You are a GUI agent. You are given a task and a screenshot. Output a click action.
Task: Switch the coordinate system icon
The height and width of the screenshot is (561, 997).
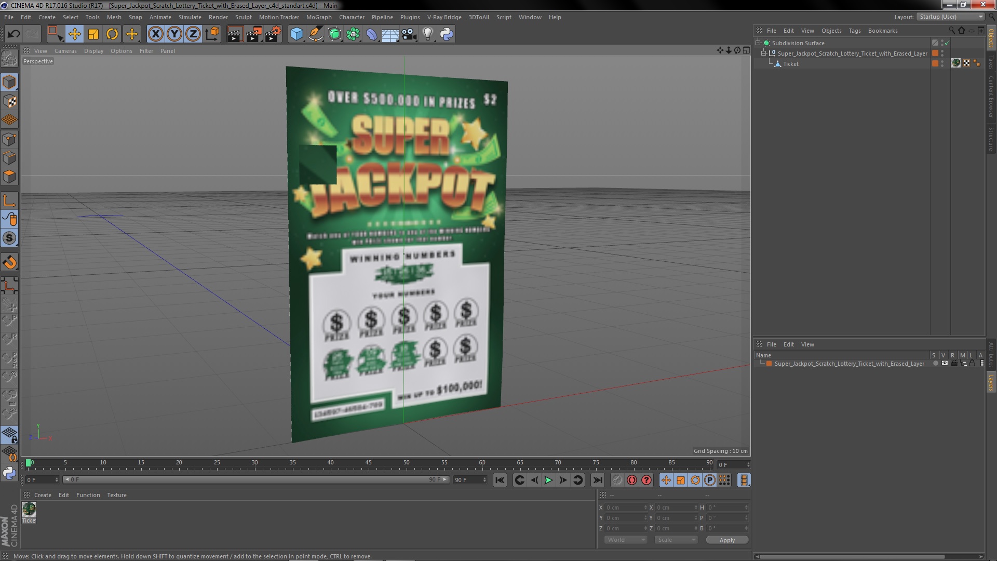tap(212, 34)
